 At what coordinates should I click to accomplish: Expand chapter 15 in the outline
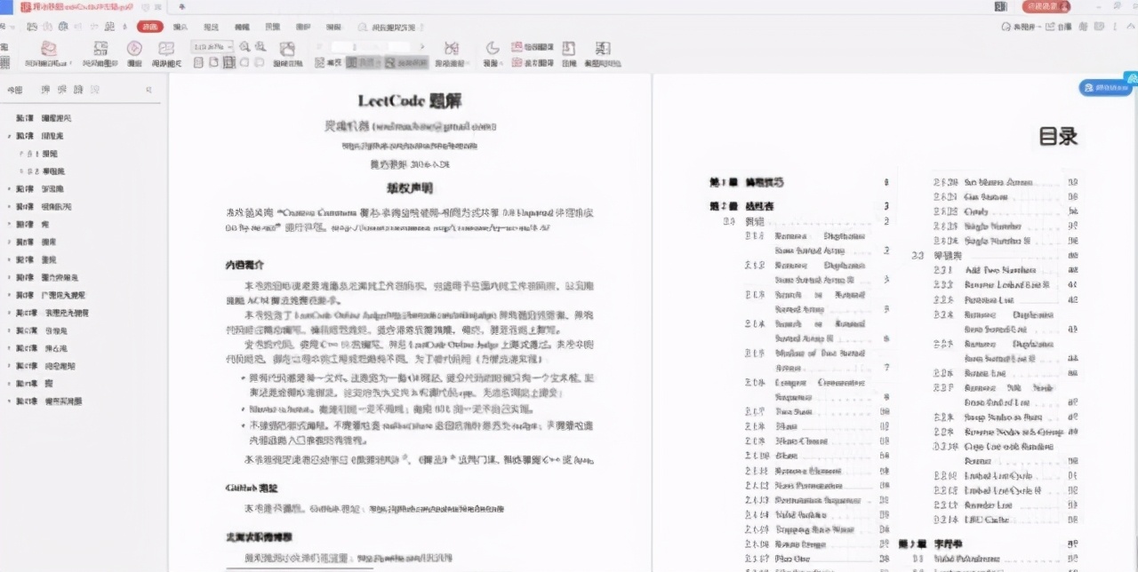click(x=8, y=401)
